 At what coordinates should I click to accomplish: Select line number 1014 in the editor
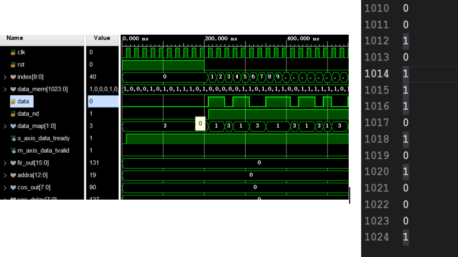click(x=376, y=73)
